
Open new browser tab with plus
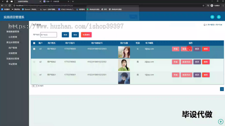click(x=73, y=2)
